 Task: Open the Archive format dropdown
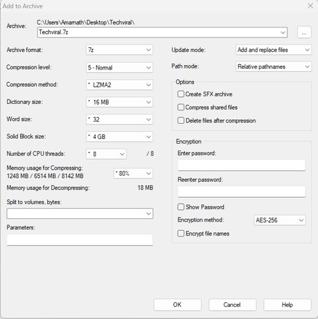tap(119, 50)
